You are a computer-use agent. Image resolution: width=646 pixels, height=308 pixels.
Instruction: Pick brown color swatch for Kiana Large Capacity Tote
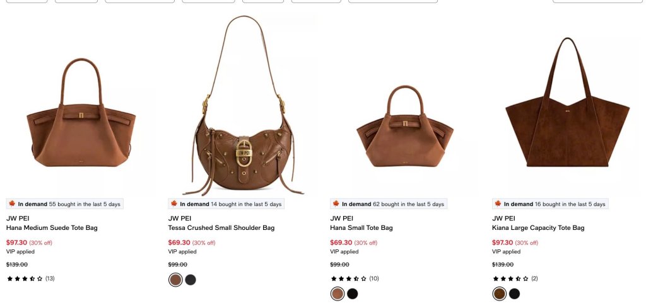click(500, 294)
